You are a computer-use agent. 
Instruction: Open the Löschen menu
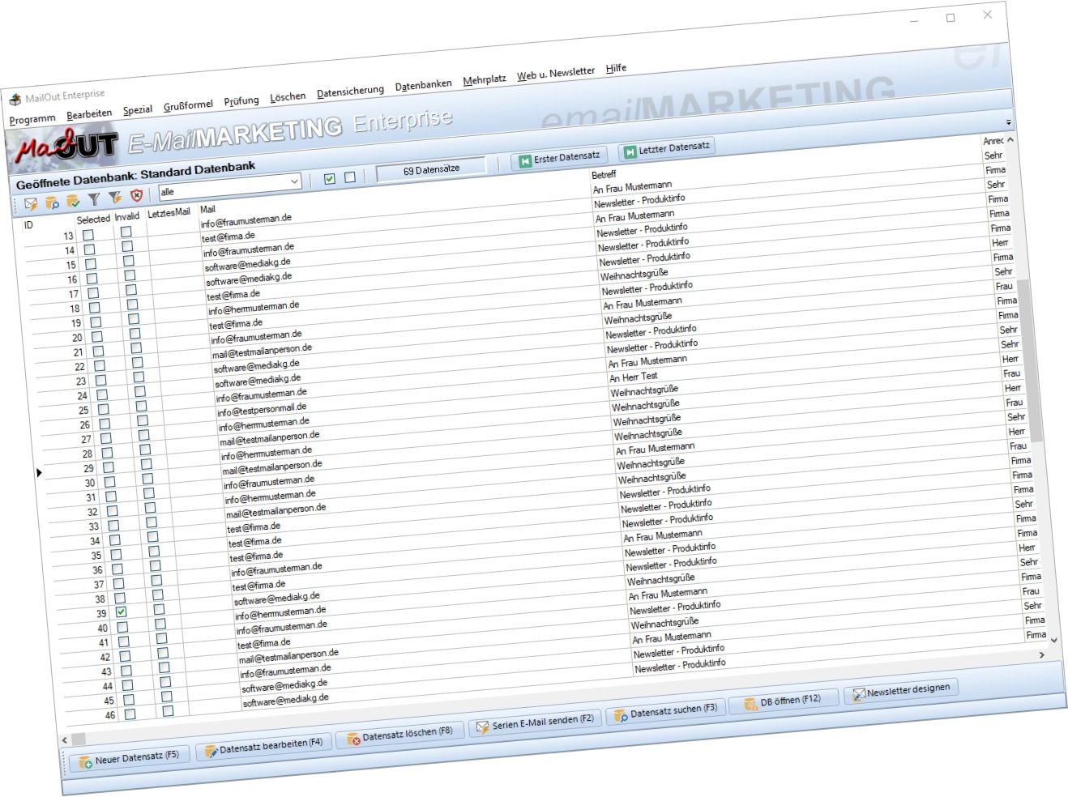(x=288, y=97)
